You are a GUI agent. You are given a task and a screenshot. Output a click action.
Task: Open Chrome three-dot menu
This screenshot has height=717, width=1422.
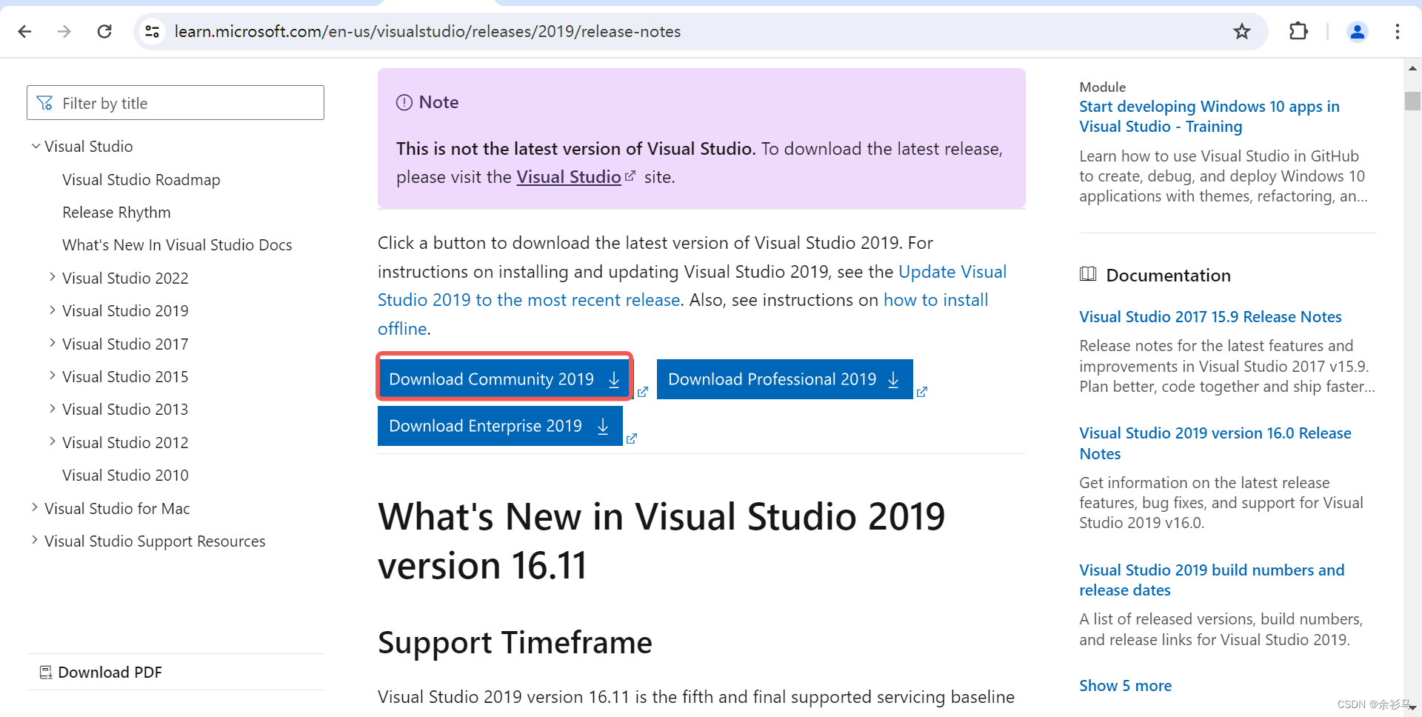tap(1398, 31)
